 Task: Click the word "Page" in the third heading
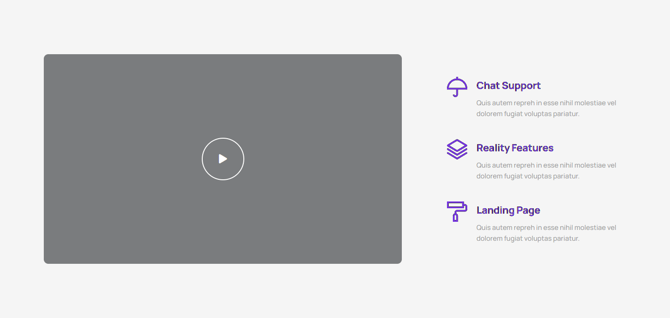tap(528, 210)
